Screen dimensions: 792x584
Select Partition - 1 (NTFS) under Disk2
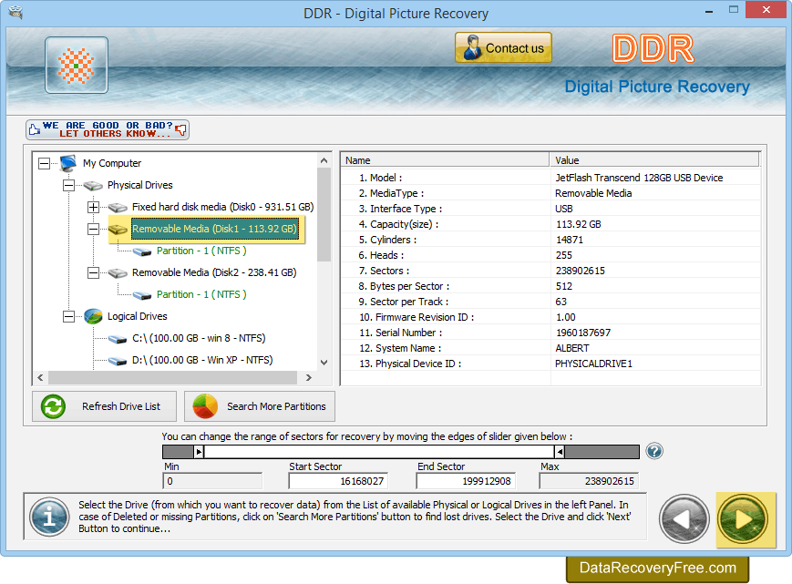click(x=201, y=295)
